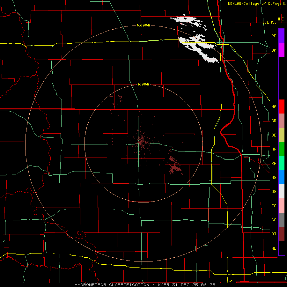Viewport: 287px width, 287px height.
Task: Click the bright green RA color swatch
Action: tap(282, 163)
